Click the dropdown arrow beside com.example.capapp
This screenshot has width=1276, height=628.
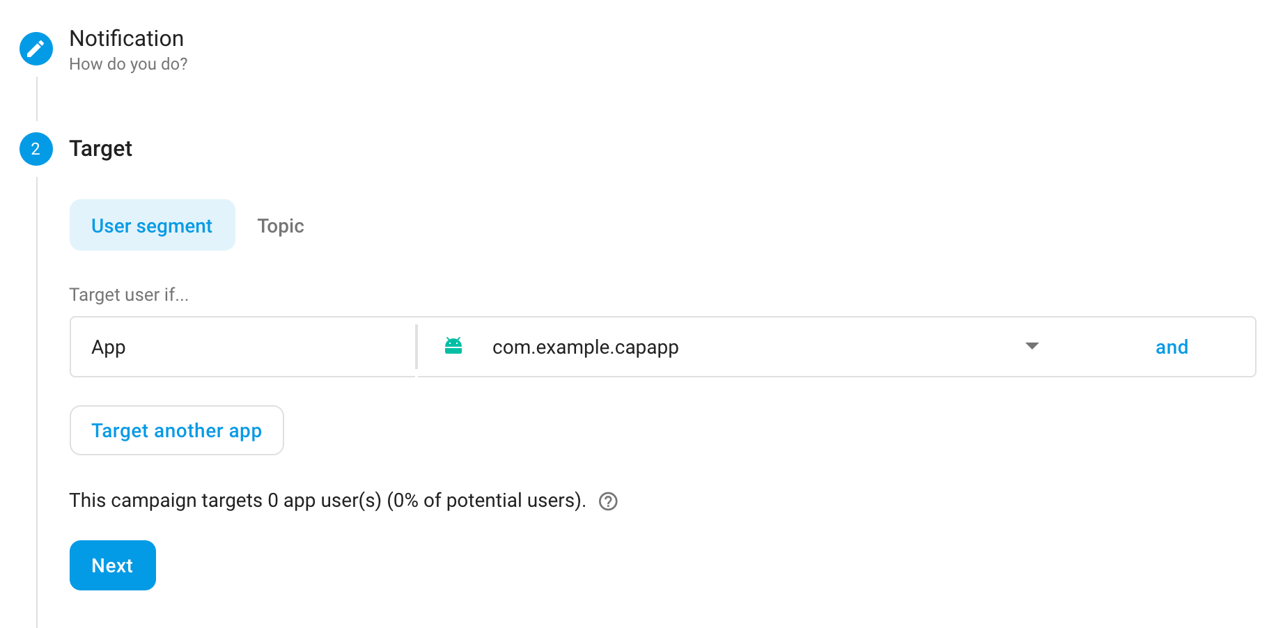1032,345
